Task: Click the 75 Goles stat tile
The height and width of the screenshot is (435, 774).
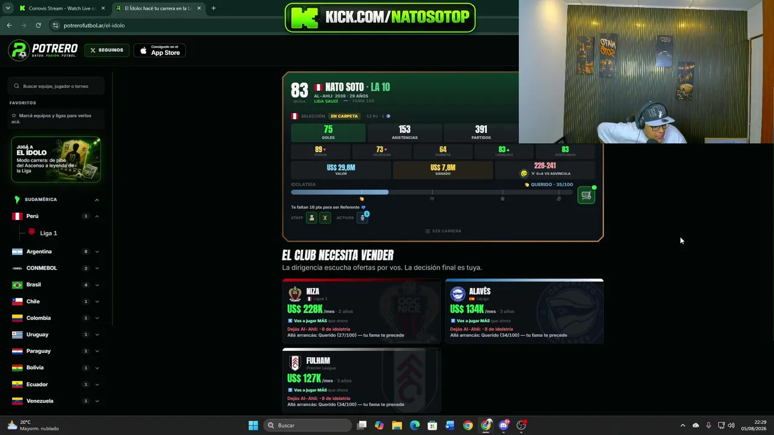Action: [328, 132]
